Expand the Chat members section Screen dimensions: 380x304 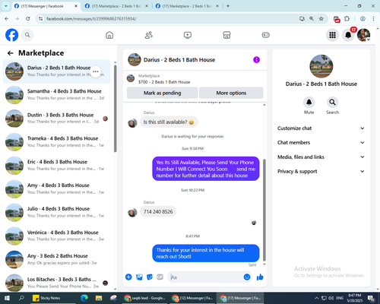click(321, 142)
